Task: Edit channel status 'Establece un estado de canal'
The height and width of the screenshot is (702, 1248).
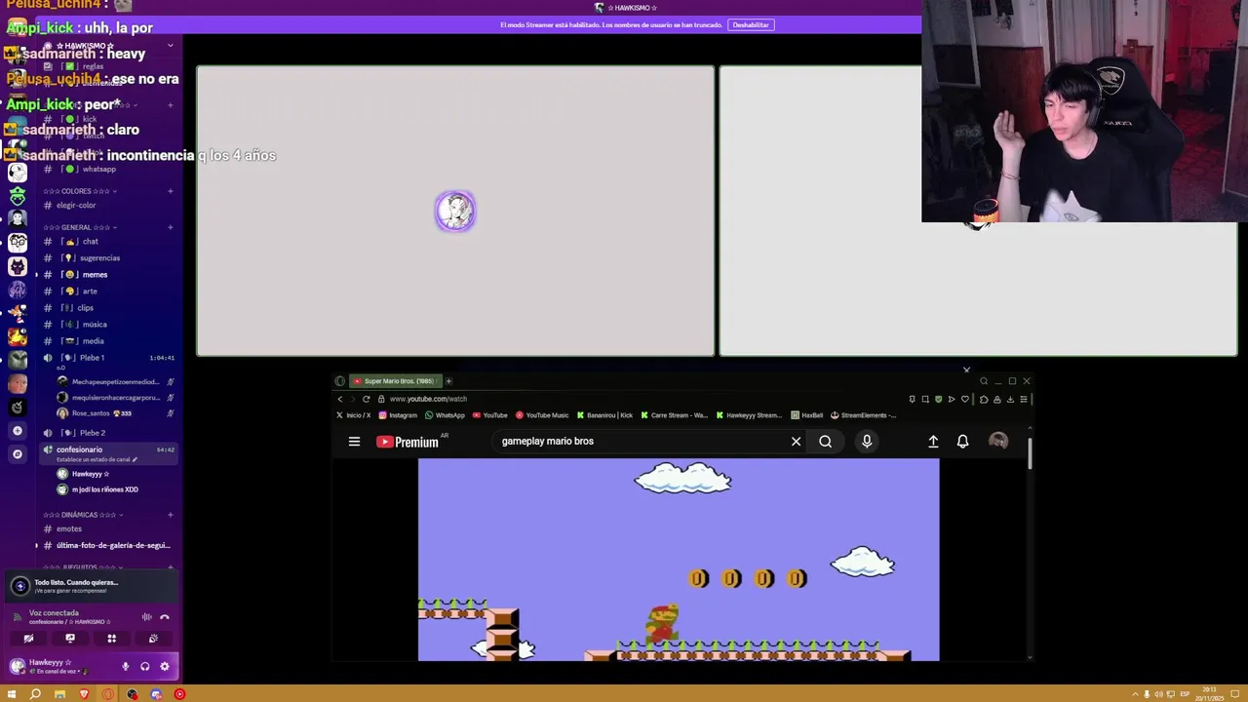Action: 97,459
